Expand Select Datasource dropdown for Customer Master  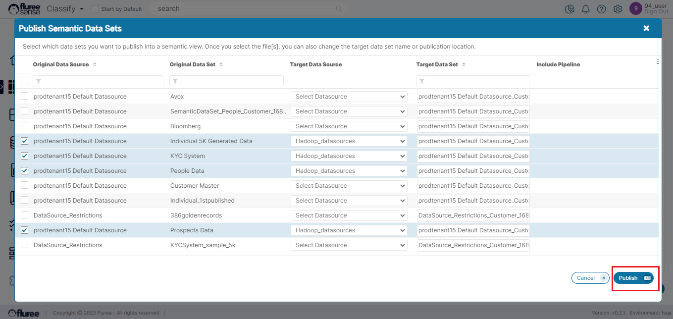pos(349,186)
